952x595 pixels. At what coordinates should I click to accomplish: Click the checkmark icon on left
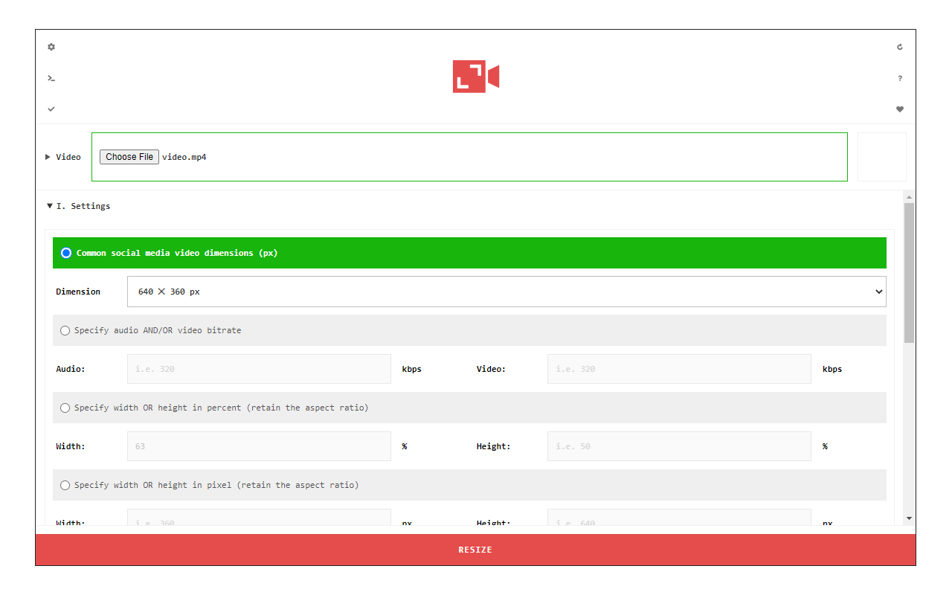tap(51, 109)
